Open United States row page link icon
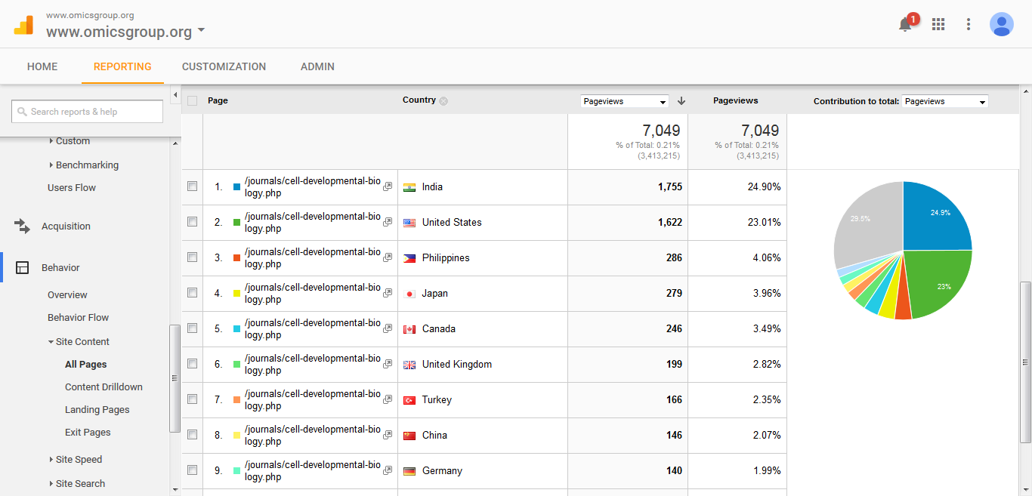1032x496 pixels. [x=388, y=222]
